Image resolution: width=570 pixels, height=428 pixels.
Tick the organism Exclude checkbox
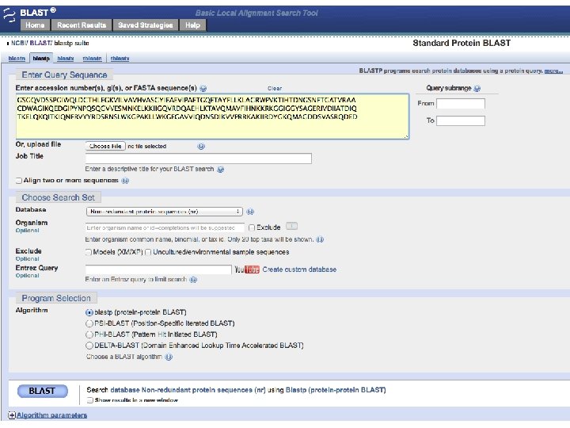[252, 227]
